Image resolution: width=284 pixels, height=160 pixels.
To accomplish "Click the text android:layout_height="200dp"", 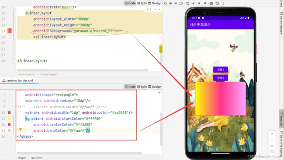I will tap(62, 25).
